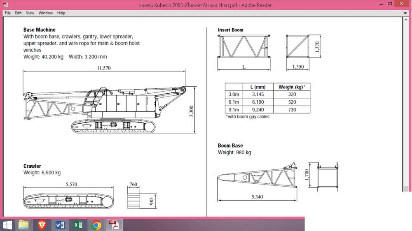The width and height of the screenshot is (412, 231).
Task: Click the '3,145' table cell
Action: click(258, 95)
